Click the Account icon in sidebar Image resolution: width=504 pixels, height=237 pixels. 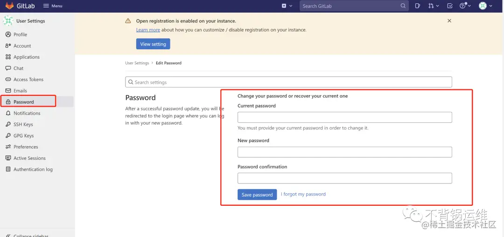tap(8, 46)
